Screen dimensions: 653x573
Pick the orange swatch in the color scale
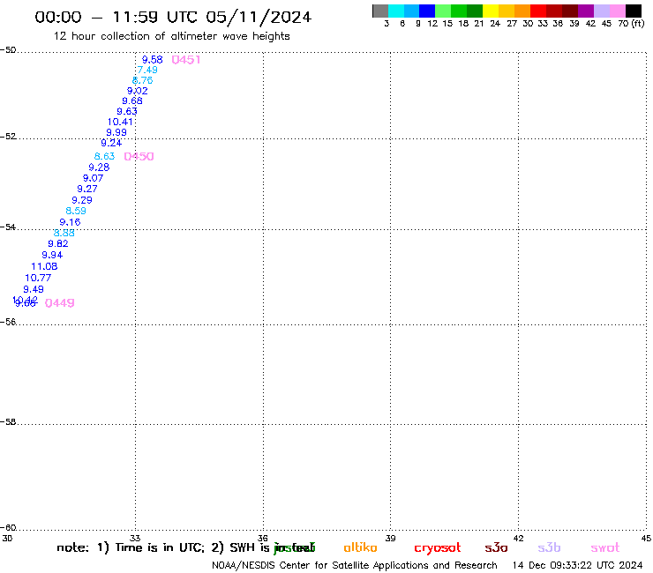point(522,11)
